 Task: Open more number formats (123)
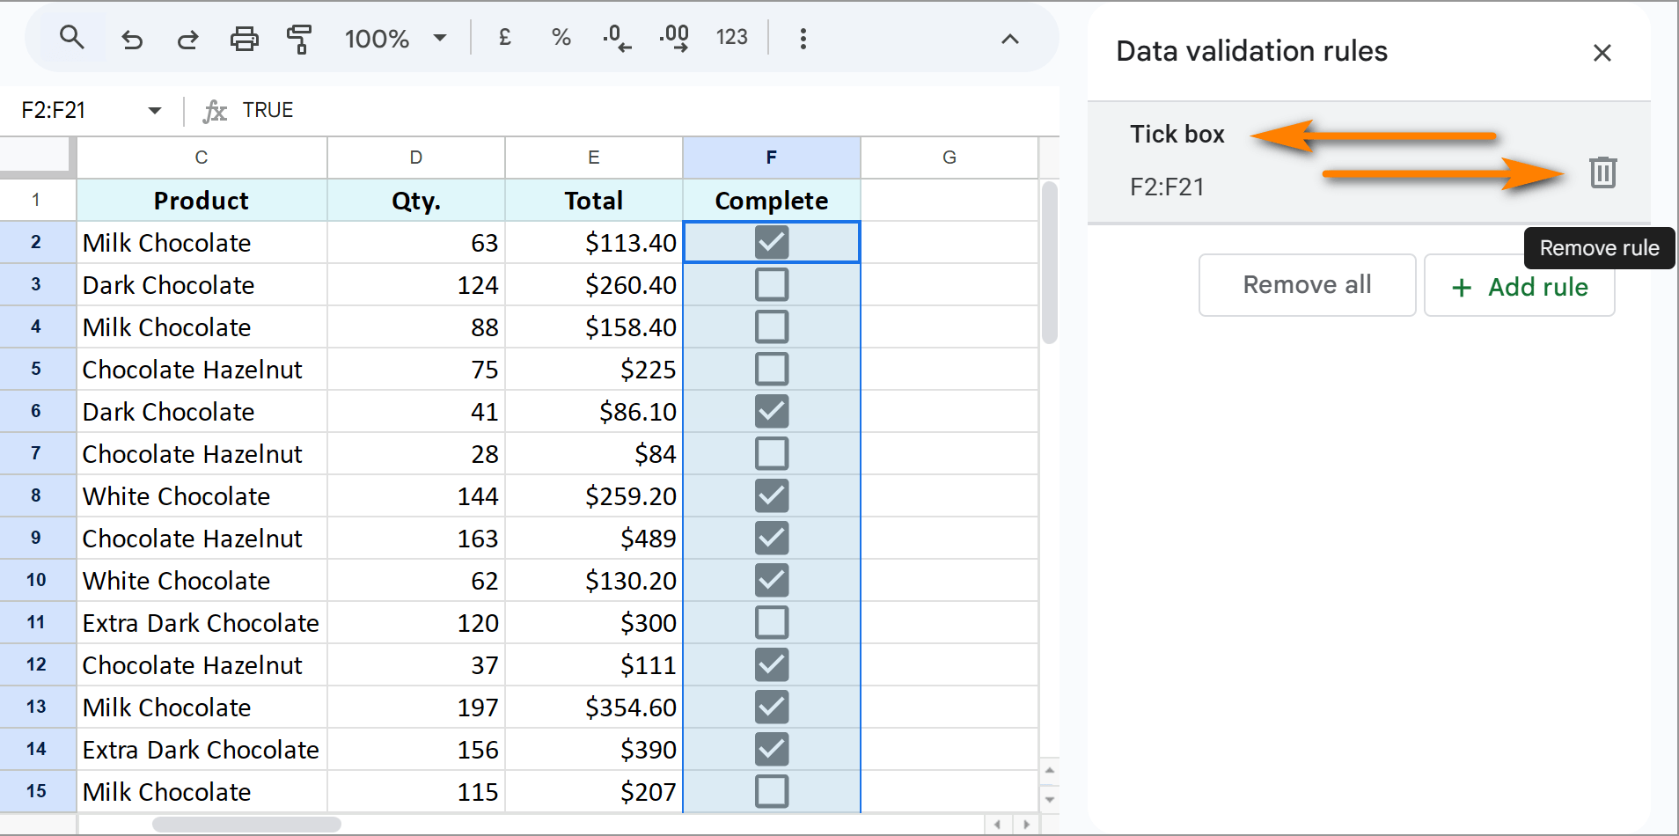(731, 37)
